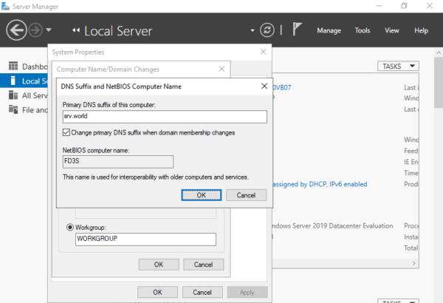The width and height of the screenshot is (443, 303).
Task: Open the Help menu
Action: click(x=422, y=30)
